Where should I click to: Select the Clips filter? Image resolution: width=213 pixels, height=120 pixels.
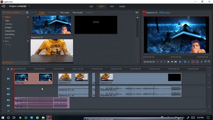click(7, 21)
